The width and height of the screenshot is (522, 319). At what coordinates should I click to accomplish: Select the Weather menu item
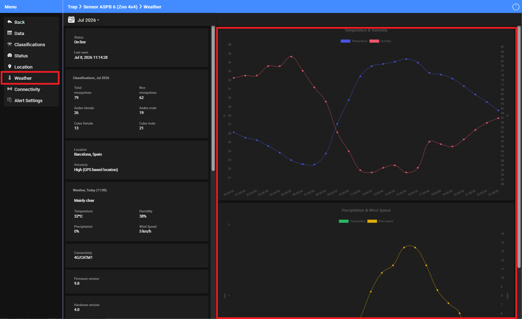point(31,78)
